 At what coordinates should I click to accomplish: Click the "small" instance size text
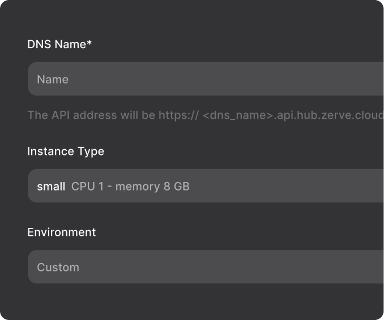click(51, 187)
